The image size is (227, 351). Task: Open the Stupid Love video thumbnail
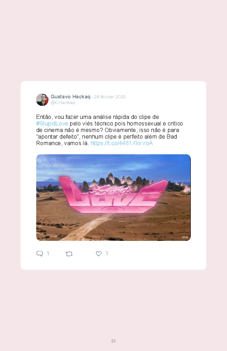pyautogui.click(x=113, y=198)
